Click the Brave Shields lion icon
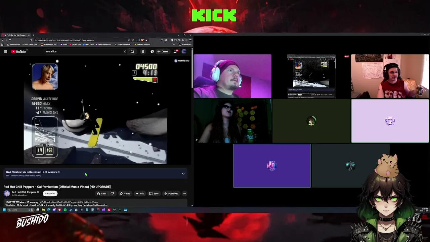Viewport: 430px width, 242px height. click(x=142, y=40)
